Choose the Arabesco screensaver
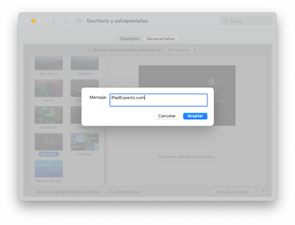Image resolution: width=295 pixels, height=225 pixels. (48, 115)
